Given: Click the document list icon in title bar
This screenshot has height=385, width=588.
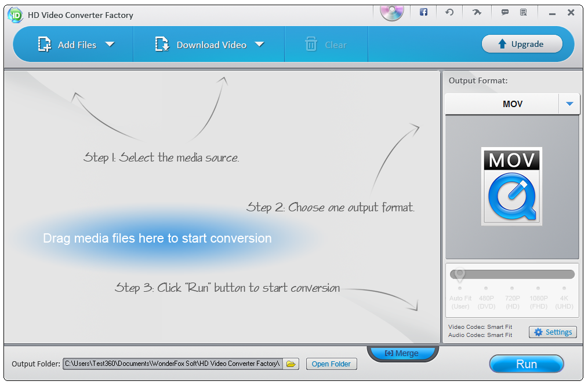Looking at the screenshot, I should coord(524,12).
